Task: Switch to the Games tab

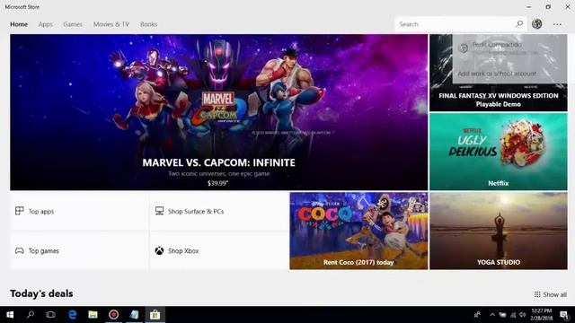Action: [73, 24]
